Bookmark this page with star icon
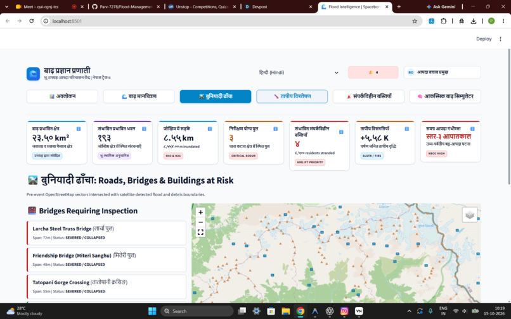511x319 pixels. click(415, 21)
